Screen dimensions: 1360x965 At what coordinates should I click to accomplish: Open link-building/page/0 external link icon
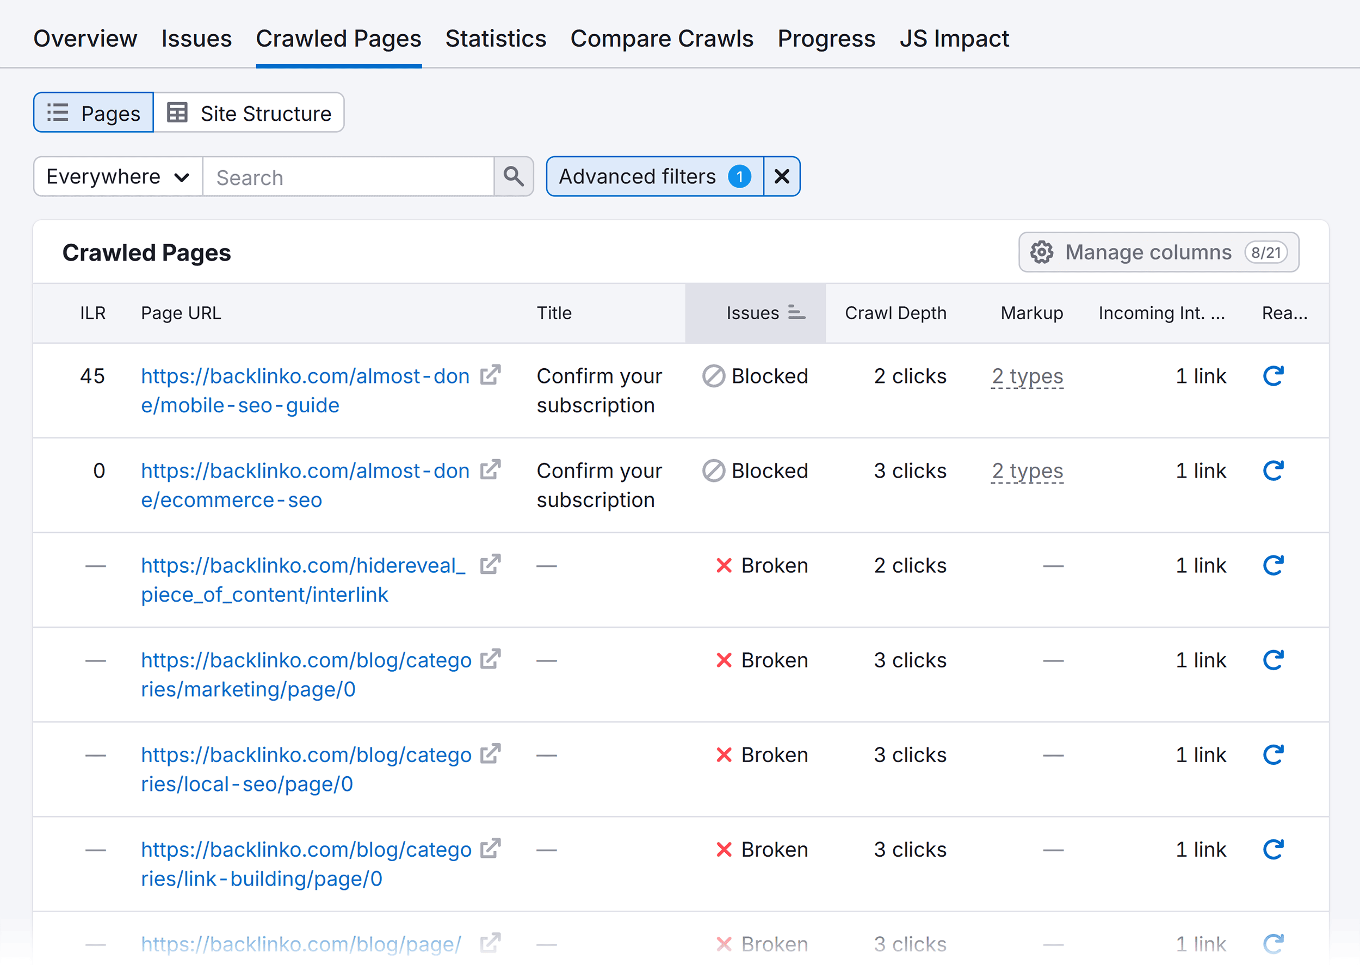pyautogui.click(x=490, y=848)
